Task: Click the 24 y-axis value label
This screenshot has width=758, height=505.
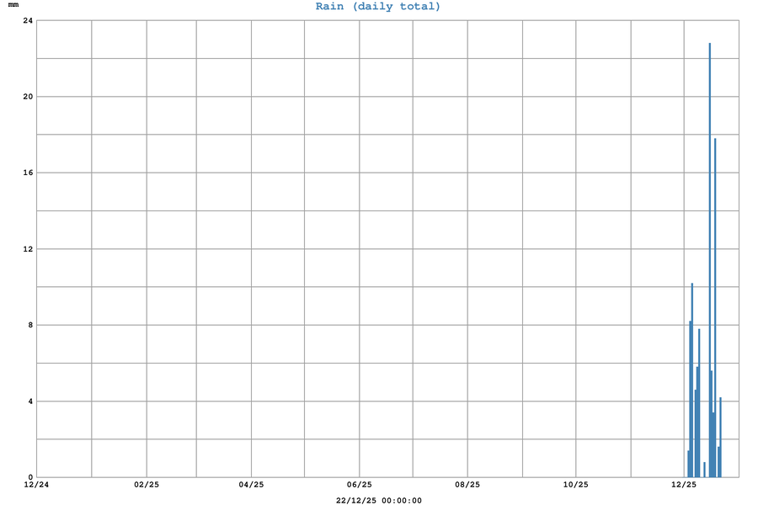Action: (28, 20)
